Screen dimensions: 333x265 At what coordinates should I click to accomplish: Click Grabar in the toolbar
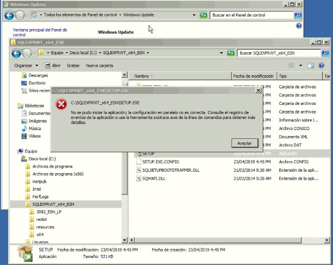pos(73,66)
